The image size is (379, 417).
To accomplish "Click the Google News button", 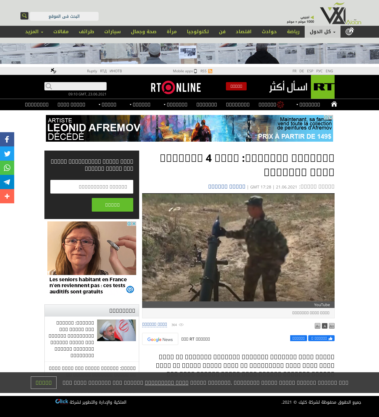I will (160, 339).
